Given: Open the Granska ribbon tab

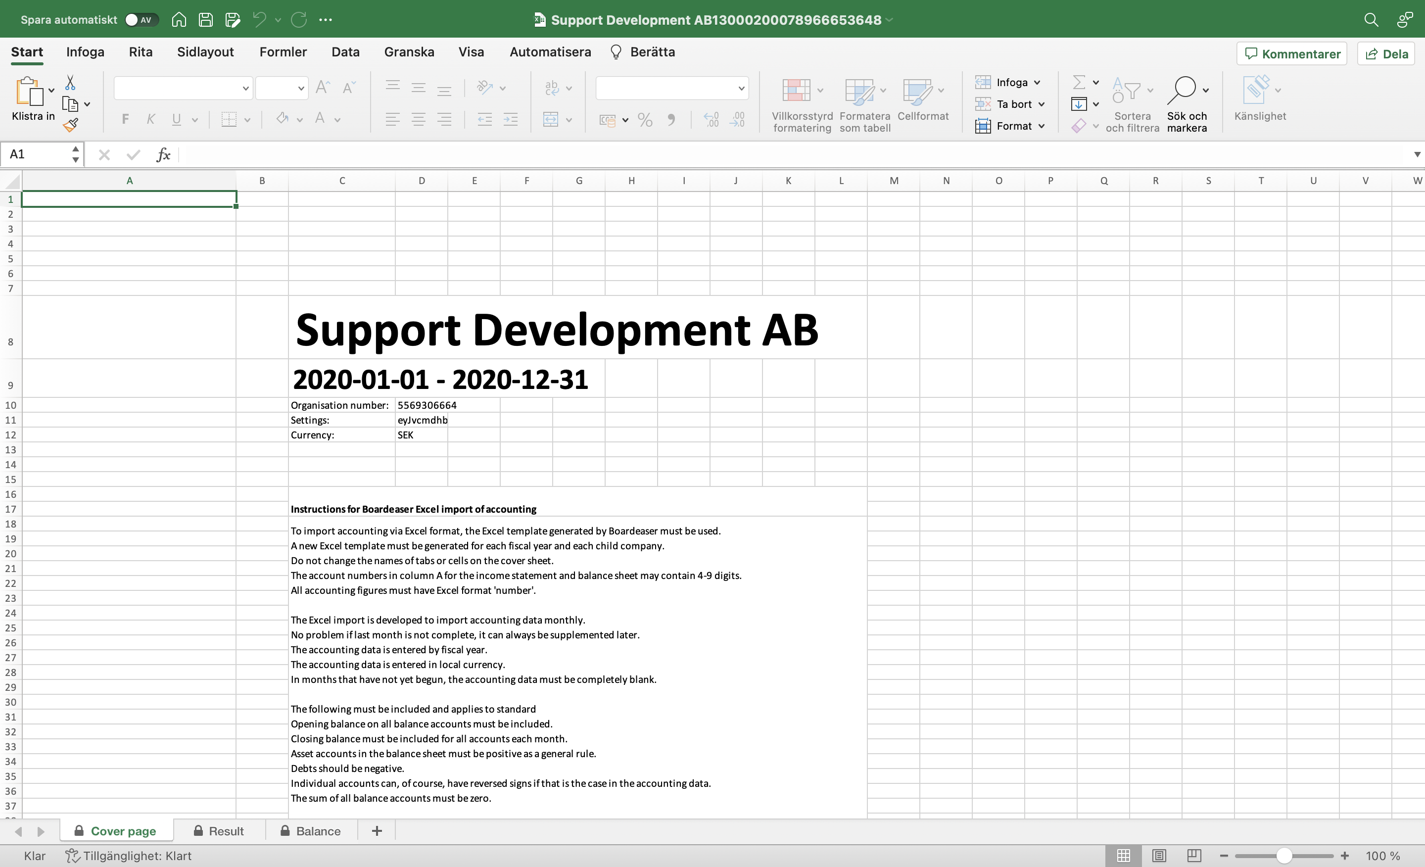Looking at the screenshot, I should click(409, 52).
